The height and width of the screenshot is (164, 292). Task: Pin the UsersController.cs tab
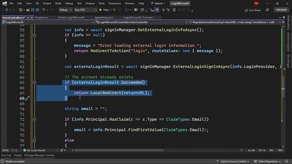pos(28,18)
